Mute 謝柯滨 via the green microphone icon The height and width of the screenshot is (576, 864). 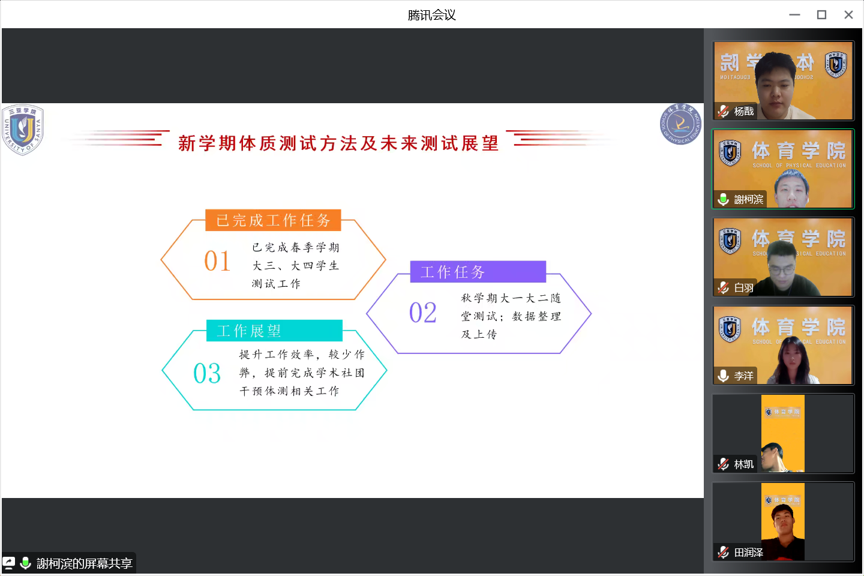pyautogui.click(x=722, y=200)
